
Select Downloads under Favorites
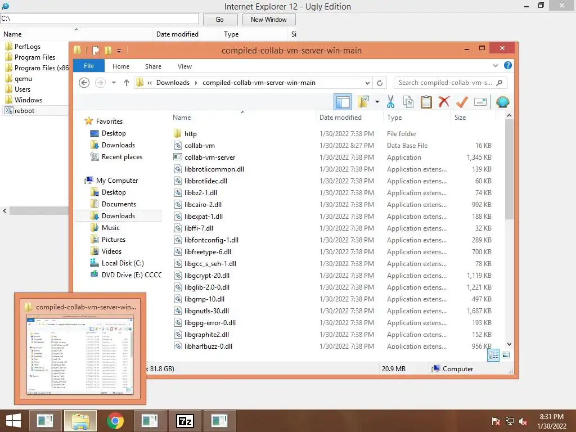pos(118,145)
